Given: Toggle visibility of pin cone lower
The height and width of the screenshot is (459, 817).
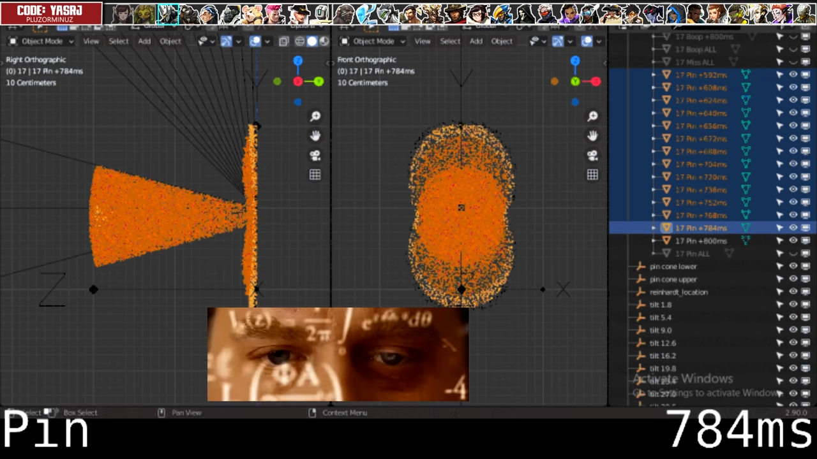Looking at the screenshot, I should (793, 266).
